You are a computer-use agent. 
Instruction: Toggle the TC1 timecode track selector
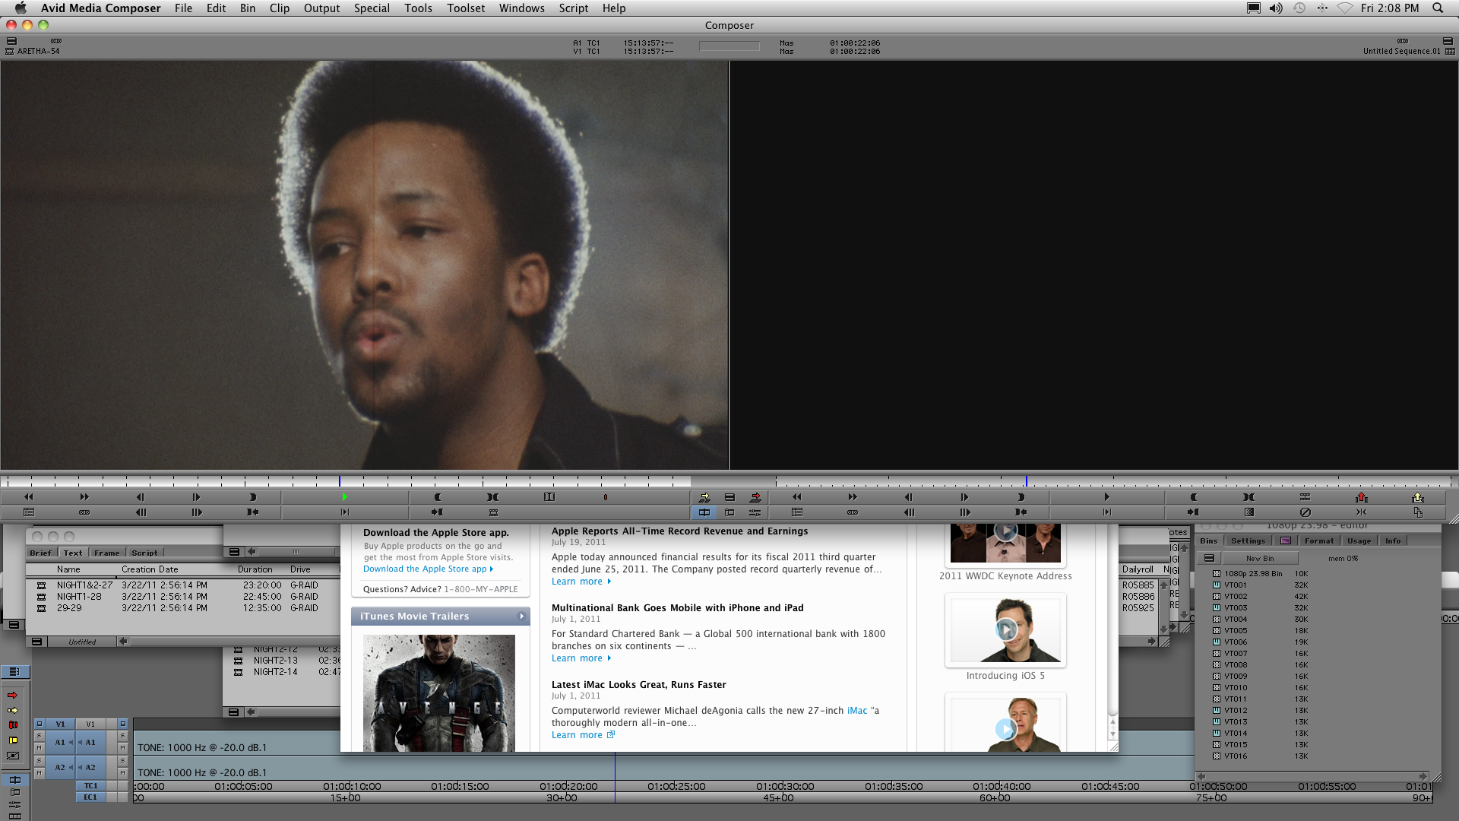(x=90, y=786)
